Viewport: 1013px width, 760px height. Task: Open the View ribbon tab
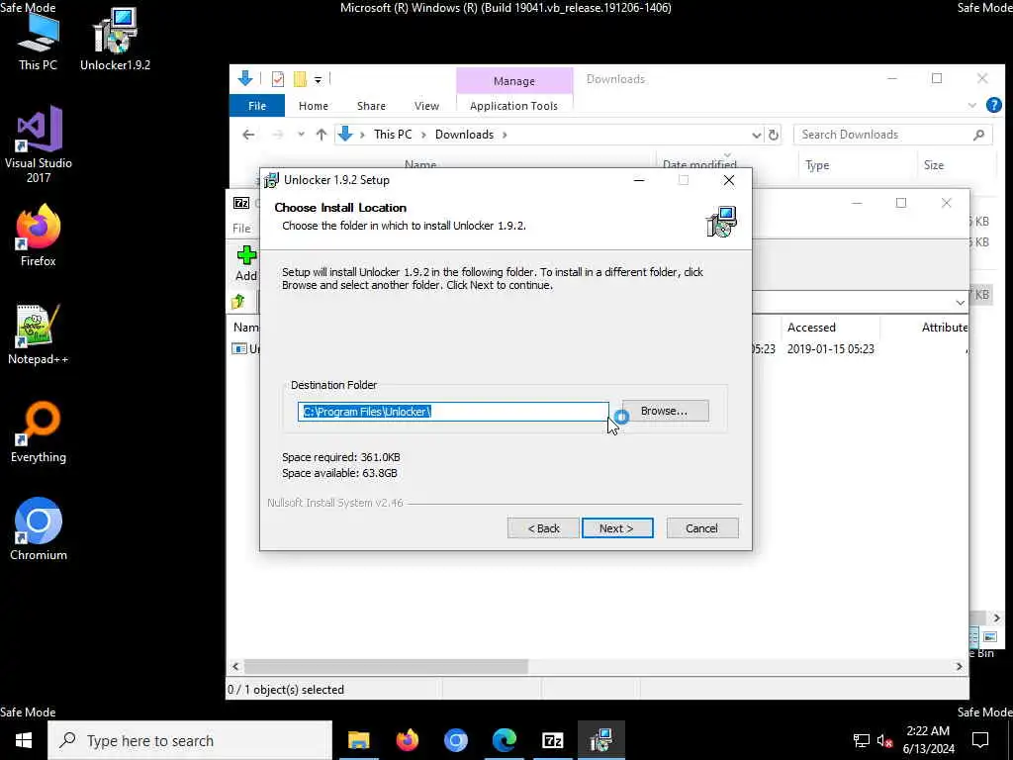[x=426, y=105]
